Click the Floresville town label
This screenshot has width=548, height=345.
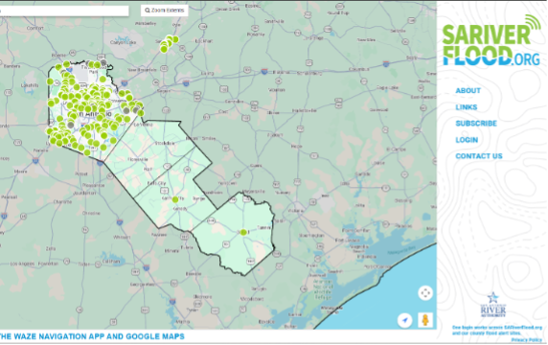pos(138,159)
